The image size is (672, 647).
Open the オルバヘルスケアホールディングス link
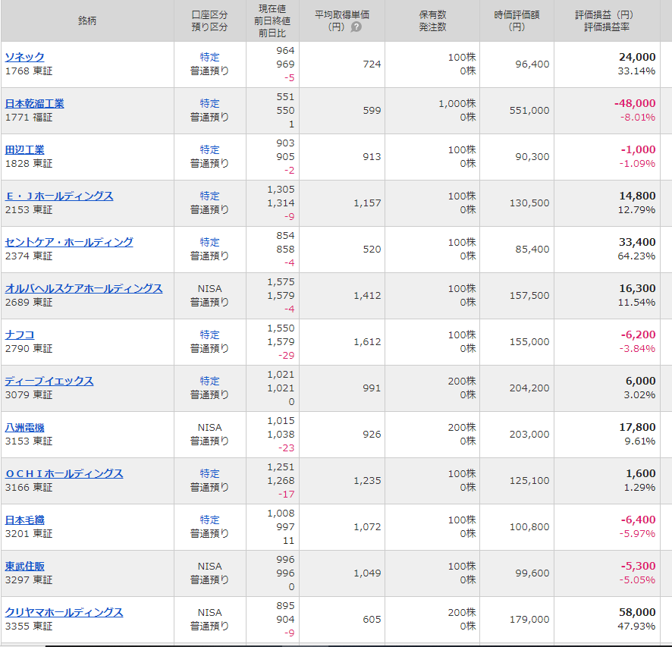83,288
